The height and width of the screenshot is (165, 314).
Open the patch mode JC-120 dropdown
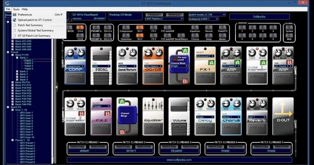(207, 15)
